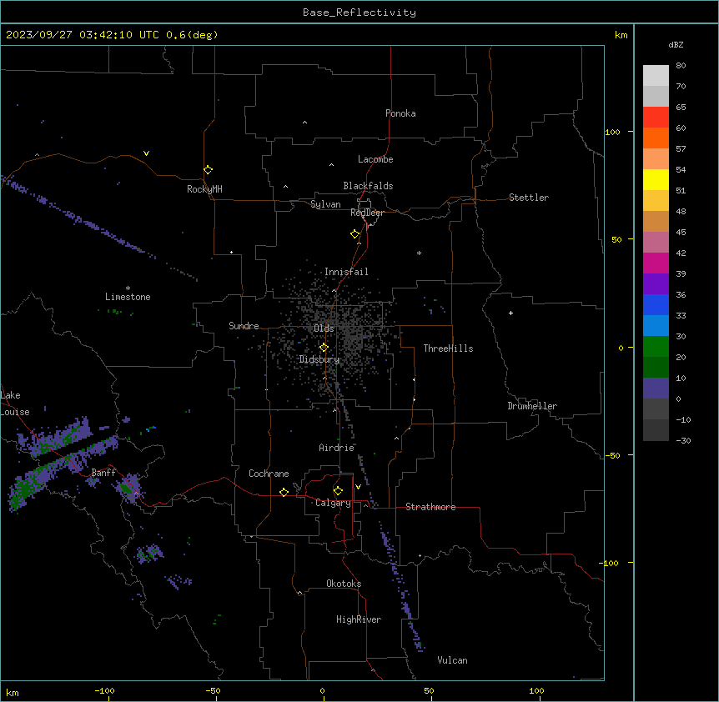Click the Cochrane label

(x=269, y=474)
